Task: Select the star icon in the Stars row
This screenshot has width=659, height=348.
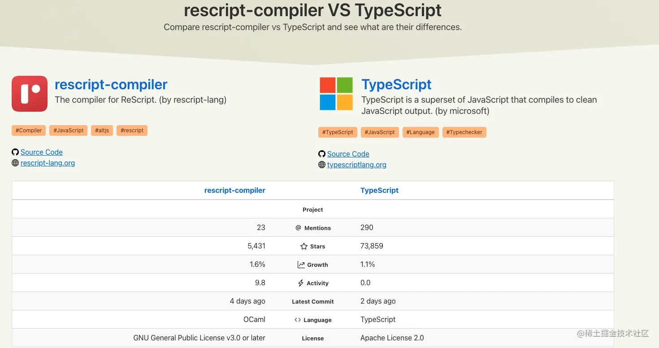Action: coord(303,246)
